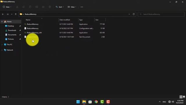Screen dimensions: 186x105
Task: Click the ReduceMemory breadcrumb in address bar
Action: coord(31,14)
